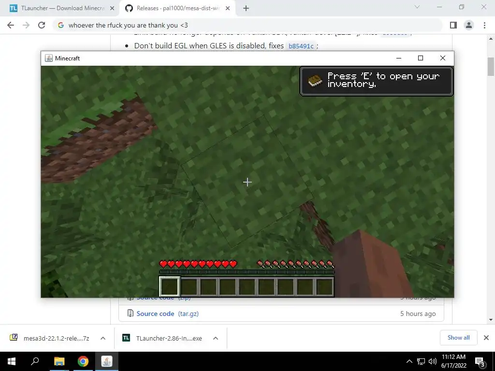495x371 pixels.
Task: Open volume control tray icon
Action: [x=433, y=361]
